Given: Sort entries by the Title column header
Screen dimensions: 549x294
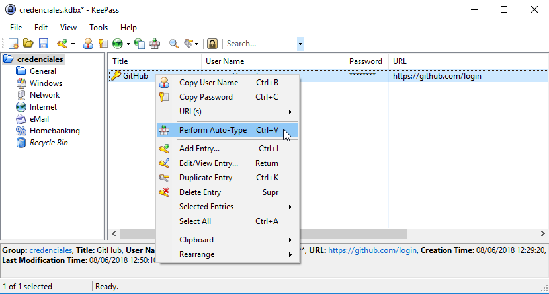Looking at the screenshot, I should pos(155,61).
